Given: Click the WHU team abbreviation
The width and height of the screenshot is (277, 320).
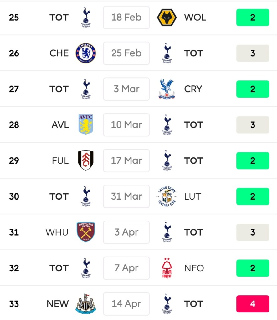Looking at the screenshot, I should (x=57, y=232).
